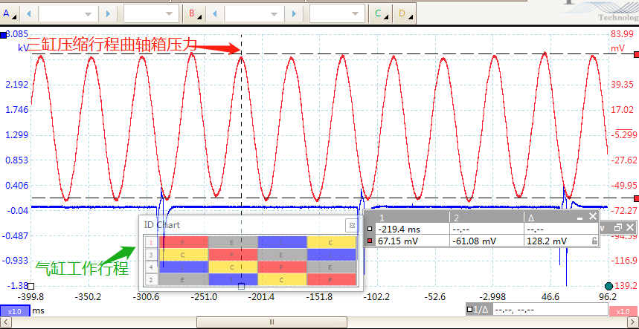Close the panel behind the ruler measurements
The width and height of the screenshot is (639, 329).
tap(630, 227)
